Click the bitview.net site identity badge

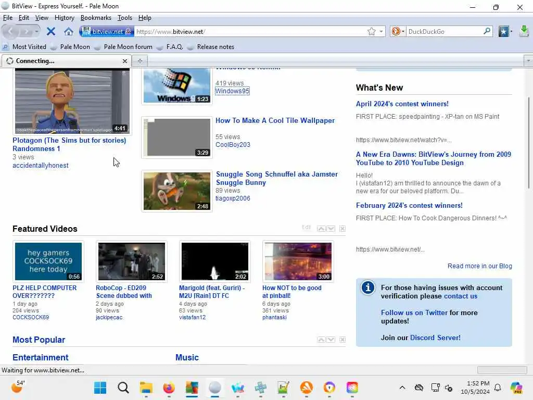tap(107, 32)
